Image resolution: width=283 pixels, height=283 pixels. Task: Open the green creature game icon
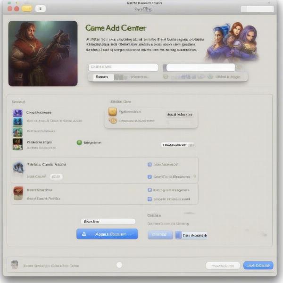tap(18, 132)
